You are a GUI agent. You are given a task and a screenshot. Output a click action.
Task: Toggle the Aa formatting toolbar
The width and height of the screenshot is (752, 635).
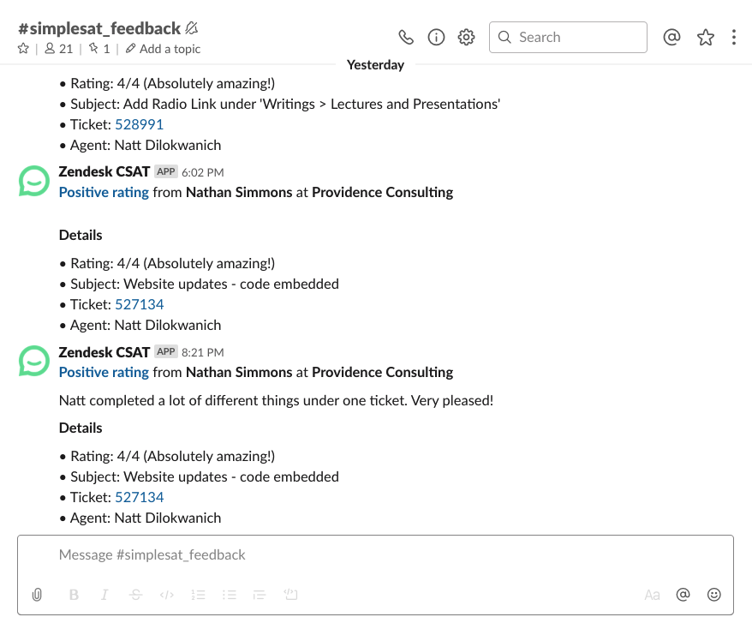[x=652, y=596]
